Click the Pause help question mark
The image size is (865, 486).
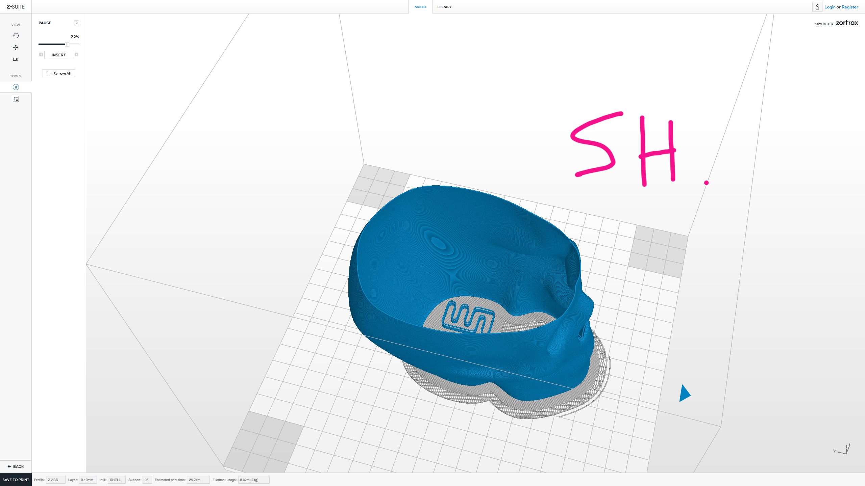pyautogui.click(x=76, y=23)
